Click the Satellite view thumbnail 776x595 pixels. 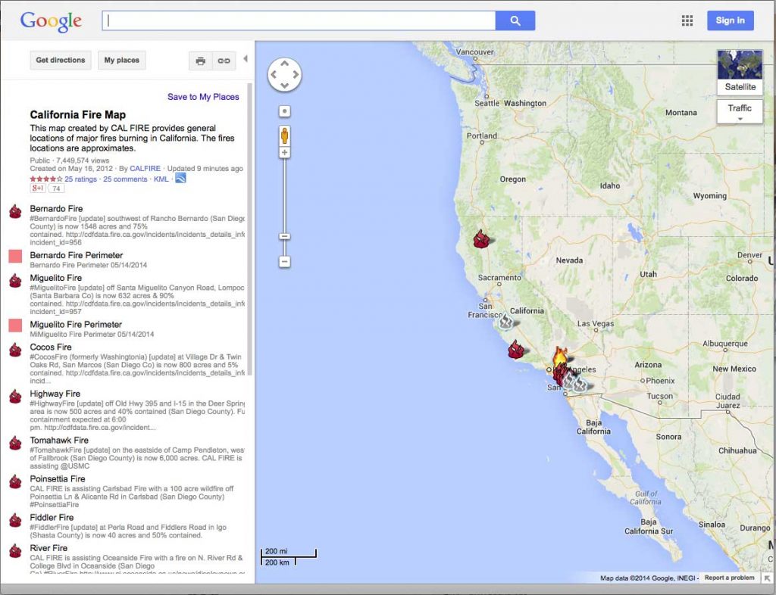pos(740,72)
